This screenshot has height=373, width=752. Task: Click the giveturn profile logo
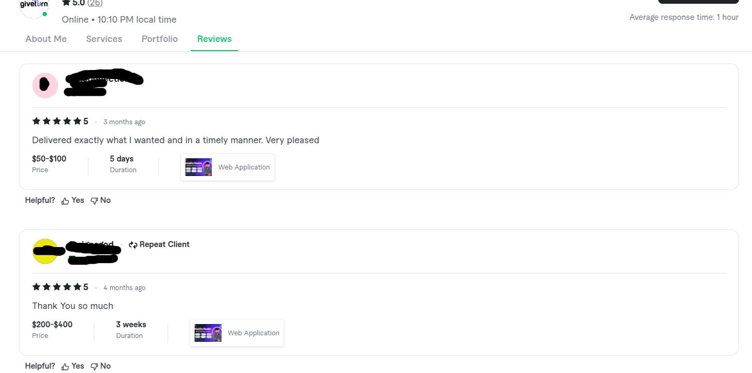click(x=34, y=5)
